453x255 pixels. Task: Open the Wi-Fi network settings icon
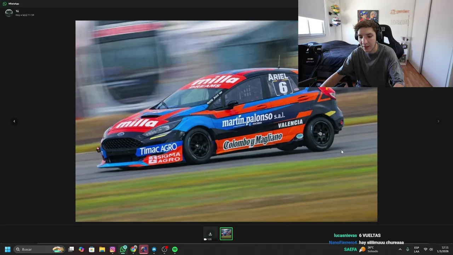425,249
